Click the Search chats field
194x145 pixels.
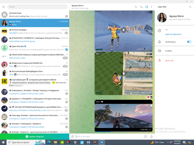[38, 7]
